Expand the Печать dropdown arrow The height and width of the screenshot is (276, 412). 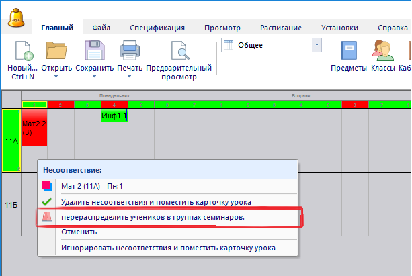pyautogui.click(x=129, y=77)
